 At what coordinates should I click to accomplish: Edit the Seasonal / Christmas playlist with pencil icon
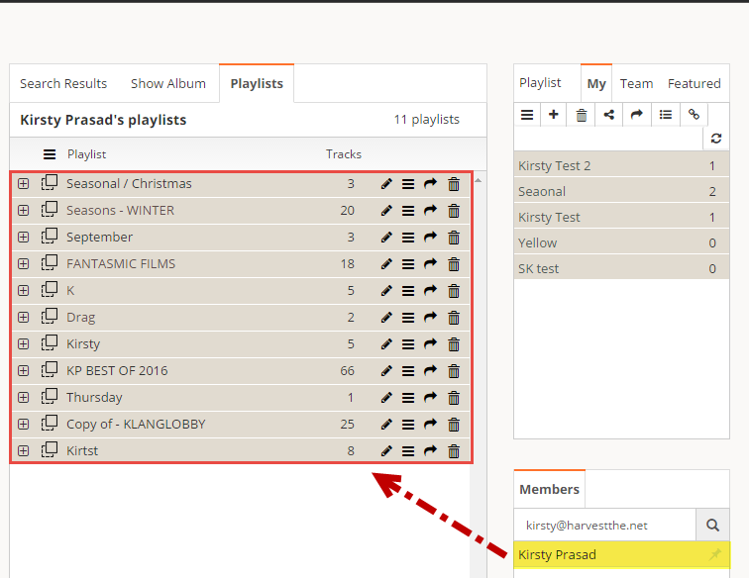pos(386,184)
